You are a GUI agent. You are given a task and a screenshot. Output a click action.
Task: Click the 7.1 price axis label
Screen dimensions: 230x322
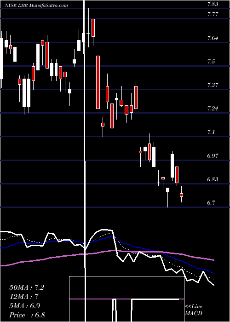[211, 132]
